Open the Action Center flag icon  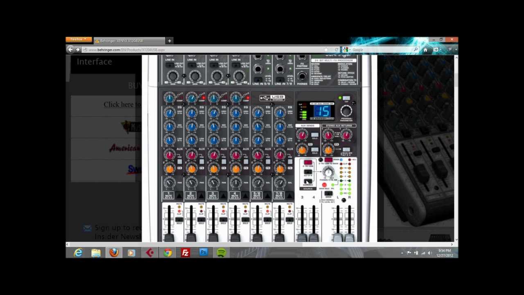[x=409, y=253]
